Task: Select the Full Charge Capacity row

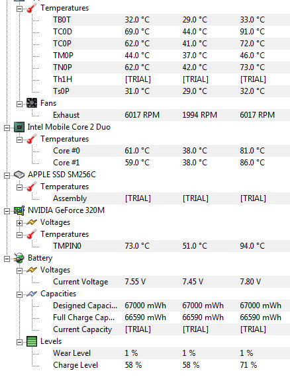Action: click(171, 317)
